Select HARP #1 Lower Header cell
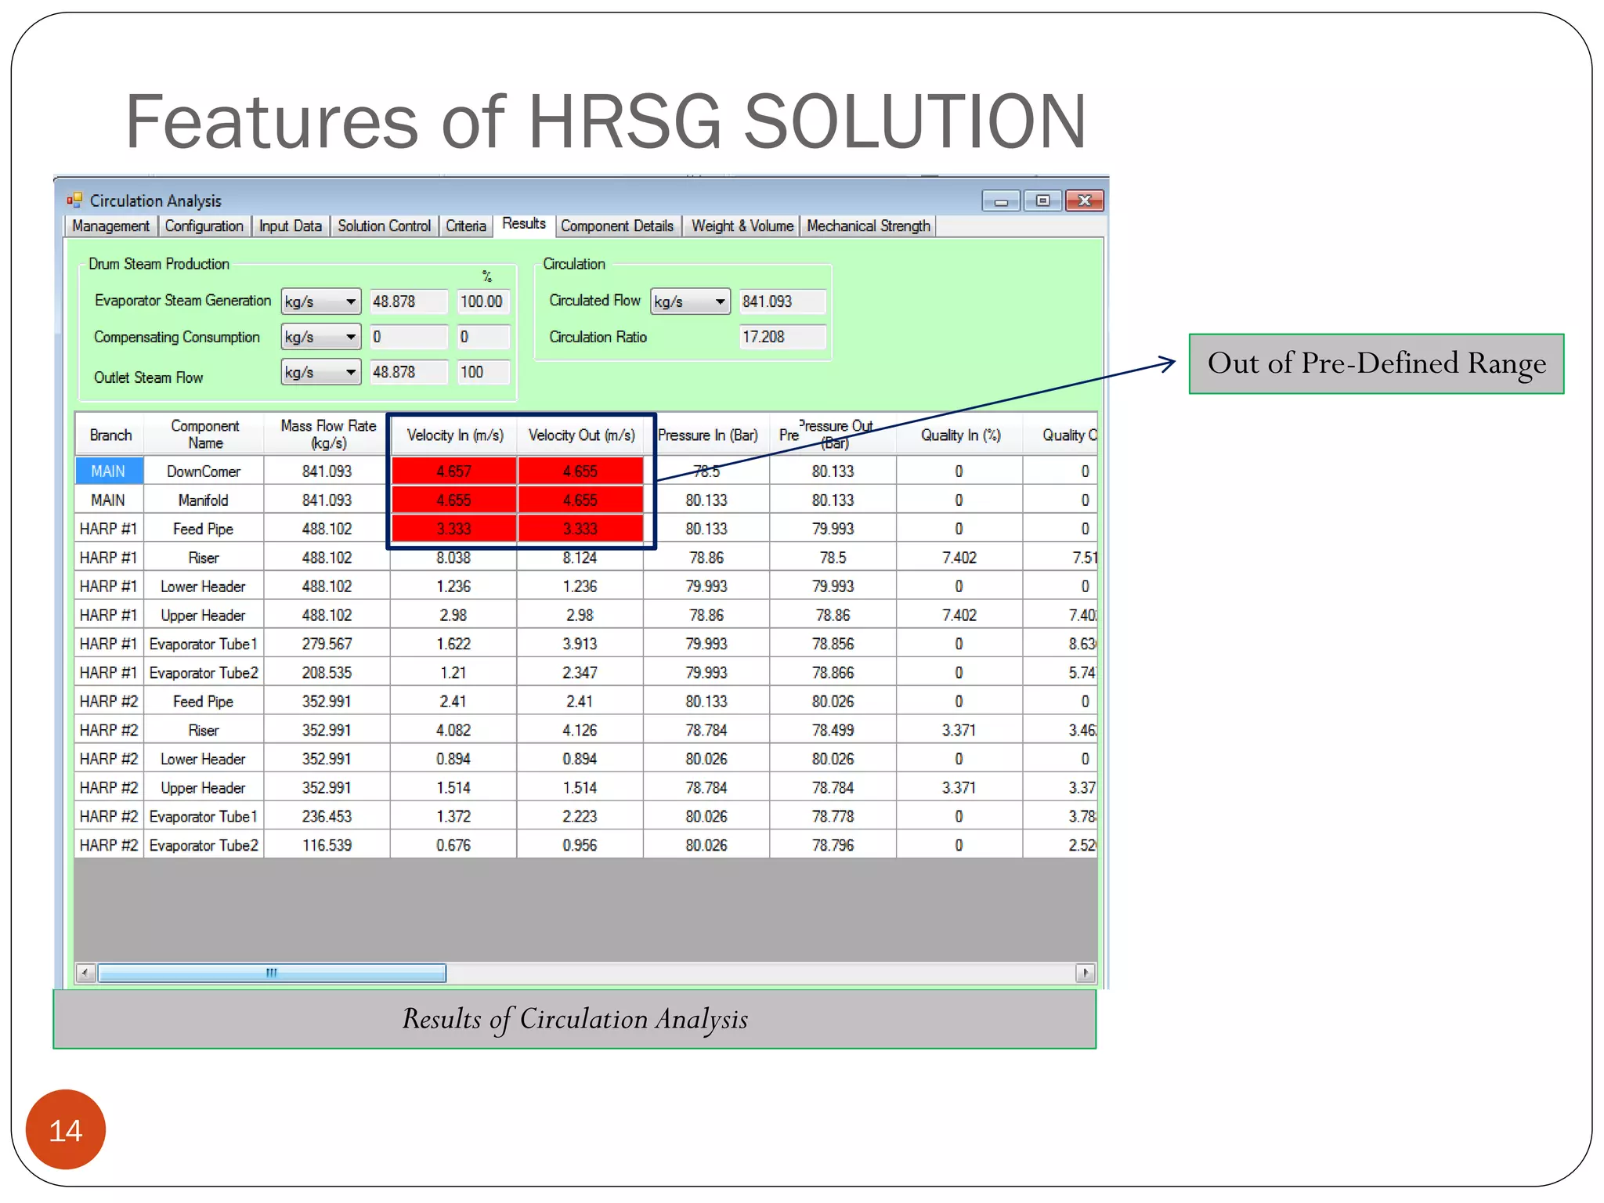Screen dimensions: 1604x1203 click(x=204, y=586)
